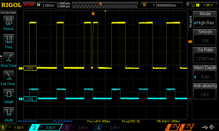219x131 pixels.
Task: Click the D 1.76000000ms delay readout
Action: coord(162,5)
